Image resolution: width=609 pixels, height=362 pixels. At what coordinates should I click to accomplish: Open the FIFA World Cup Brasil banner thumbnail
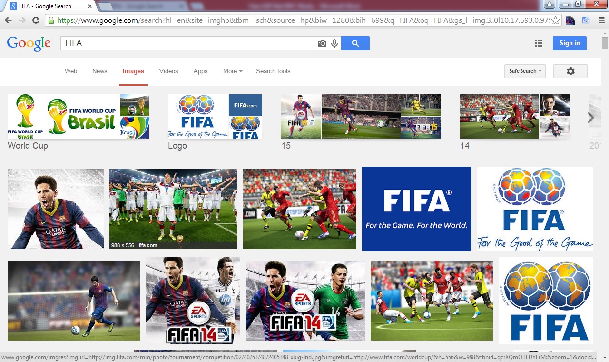click(81, 116)
